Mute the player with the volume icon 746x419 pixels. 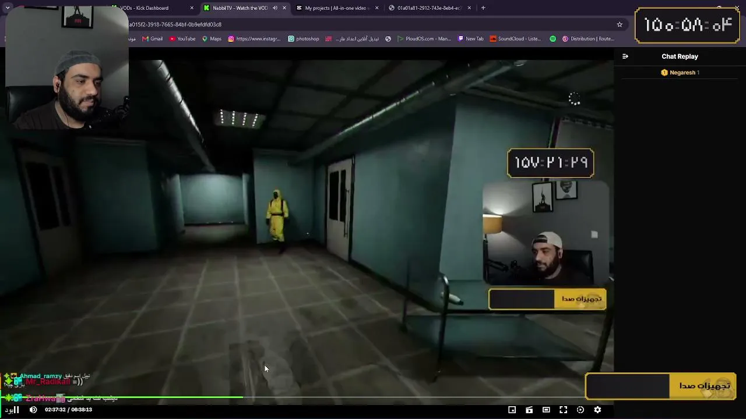click(x=33, y=410)
